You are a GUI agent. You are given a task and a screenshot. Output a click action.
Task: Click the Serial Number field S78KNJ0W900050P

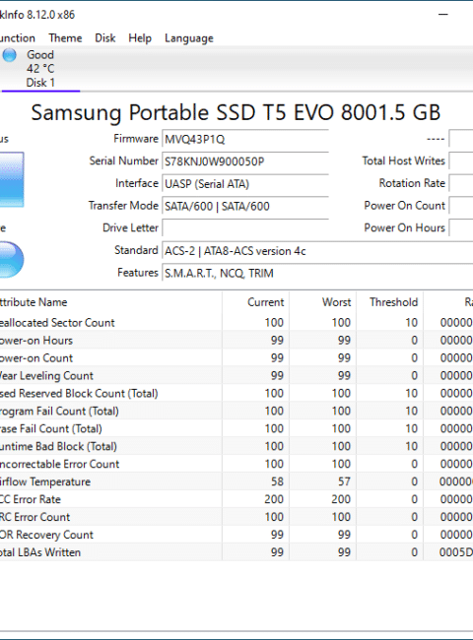tap(245, 161)
